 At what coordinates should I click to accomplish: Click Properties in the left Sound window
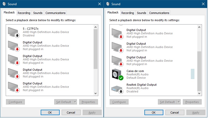point(88,102)
